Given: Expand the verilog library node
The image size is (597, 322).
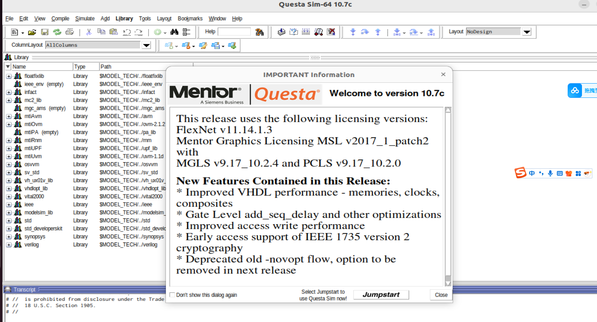Looking at the screenshot, I should (x=8, y=245).
